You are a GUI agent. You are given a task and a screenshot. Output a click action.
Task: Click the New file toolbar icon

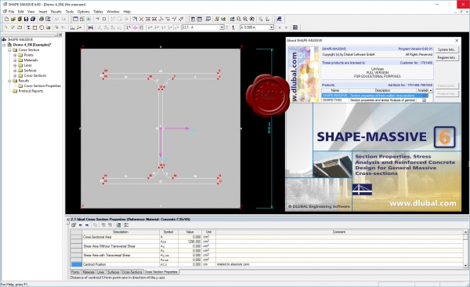coord(6,19)
